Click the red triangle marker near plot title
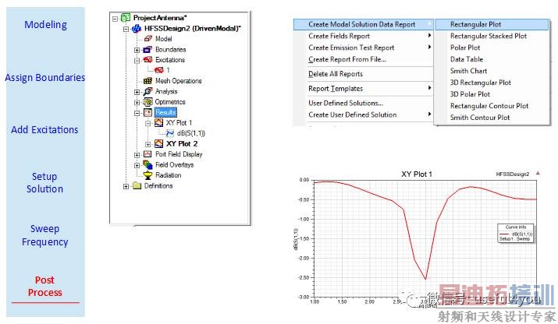 click(x=538, y=174)
